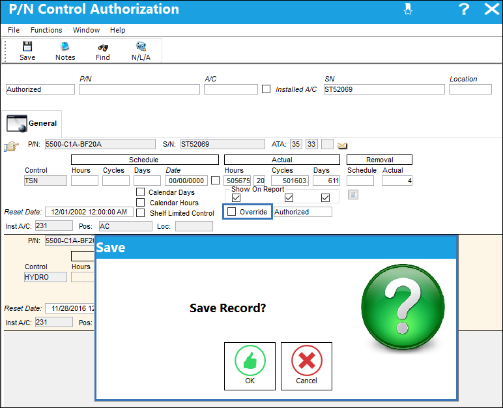Click the TSN Control field
503x408 pixels.
click(46, 181)
